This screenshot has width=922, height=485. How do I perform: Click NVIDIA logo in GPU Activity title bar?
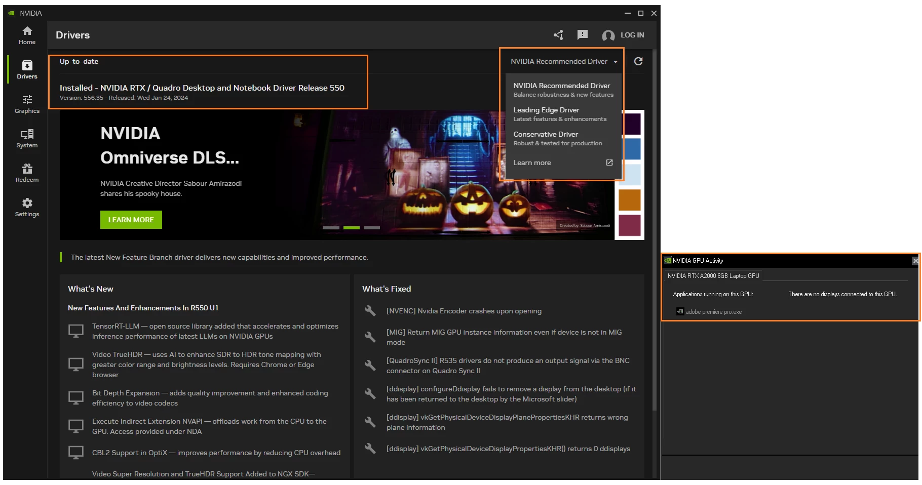668,261
